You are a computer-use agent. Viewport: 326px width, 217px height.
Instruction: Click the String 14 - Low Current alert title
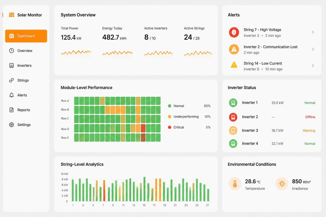click(x=263, y=63)
